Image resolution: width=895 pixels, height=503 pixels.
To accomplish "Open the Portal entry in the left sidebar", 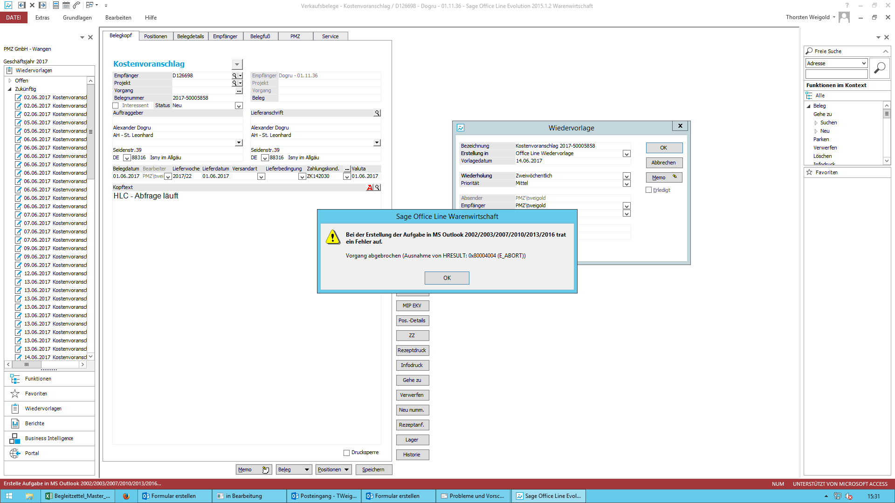I will click(x=32, y=453).
